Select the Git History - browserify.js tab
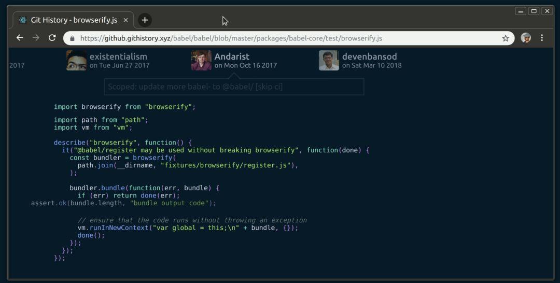This screenshot has height=283, width=560. click(73, 20)
